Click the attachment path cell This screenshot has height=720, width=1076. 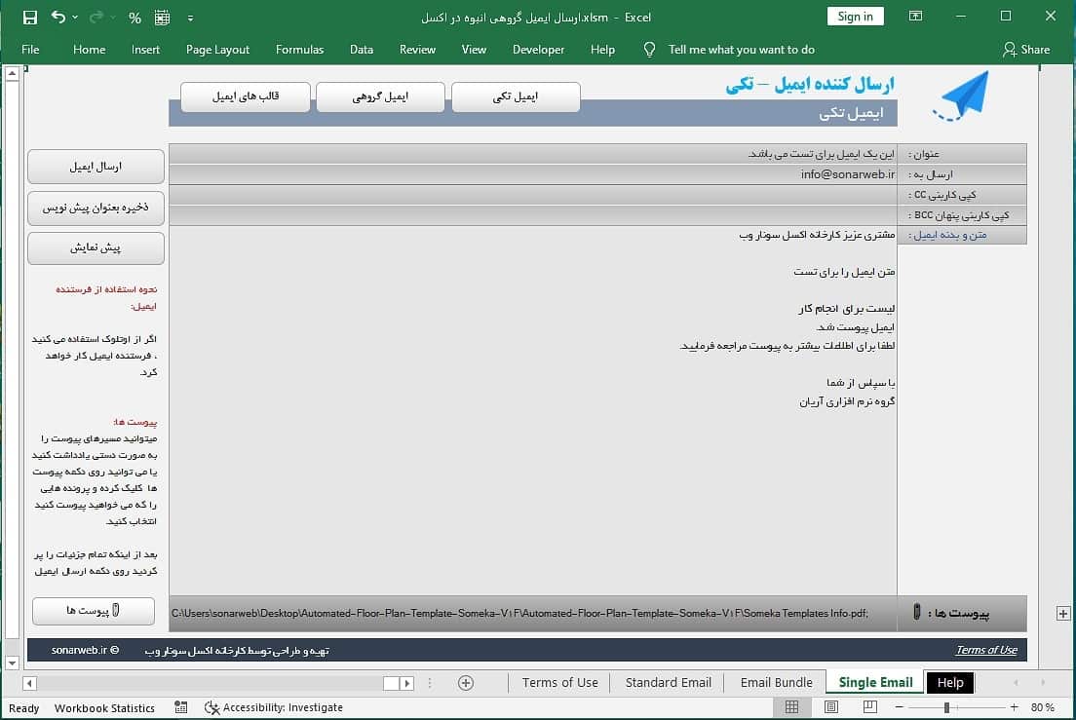(x=533, y=613)
